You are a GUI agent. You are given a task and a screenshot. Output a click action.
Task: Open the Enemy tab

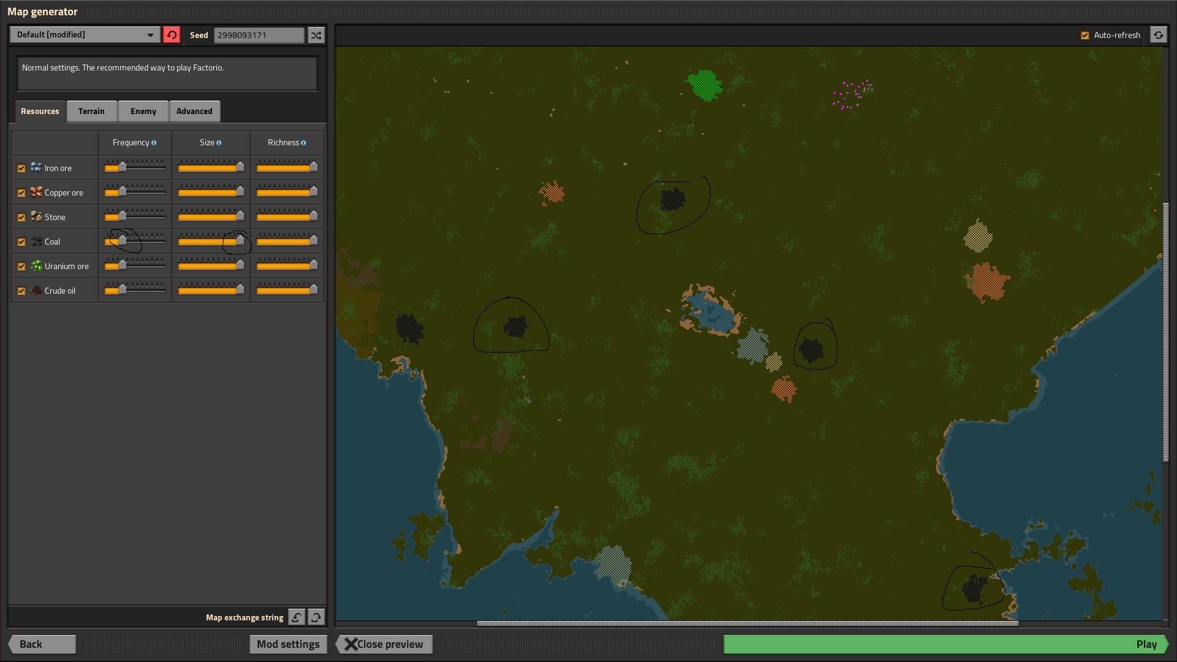tap(143, 111)
